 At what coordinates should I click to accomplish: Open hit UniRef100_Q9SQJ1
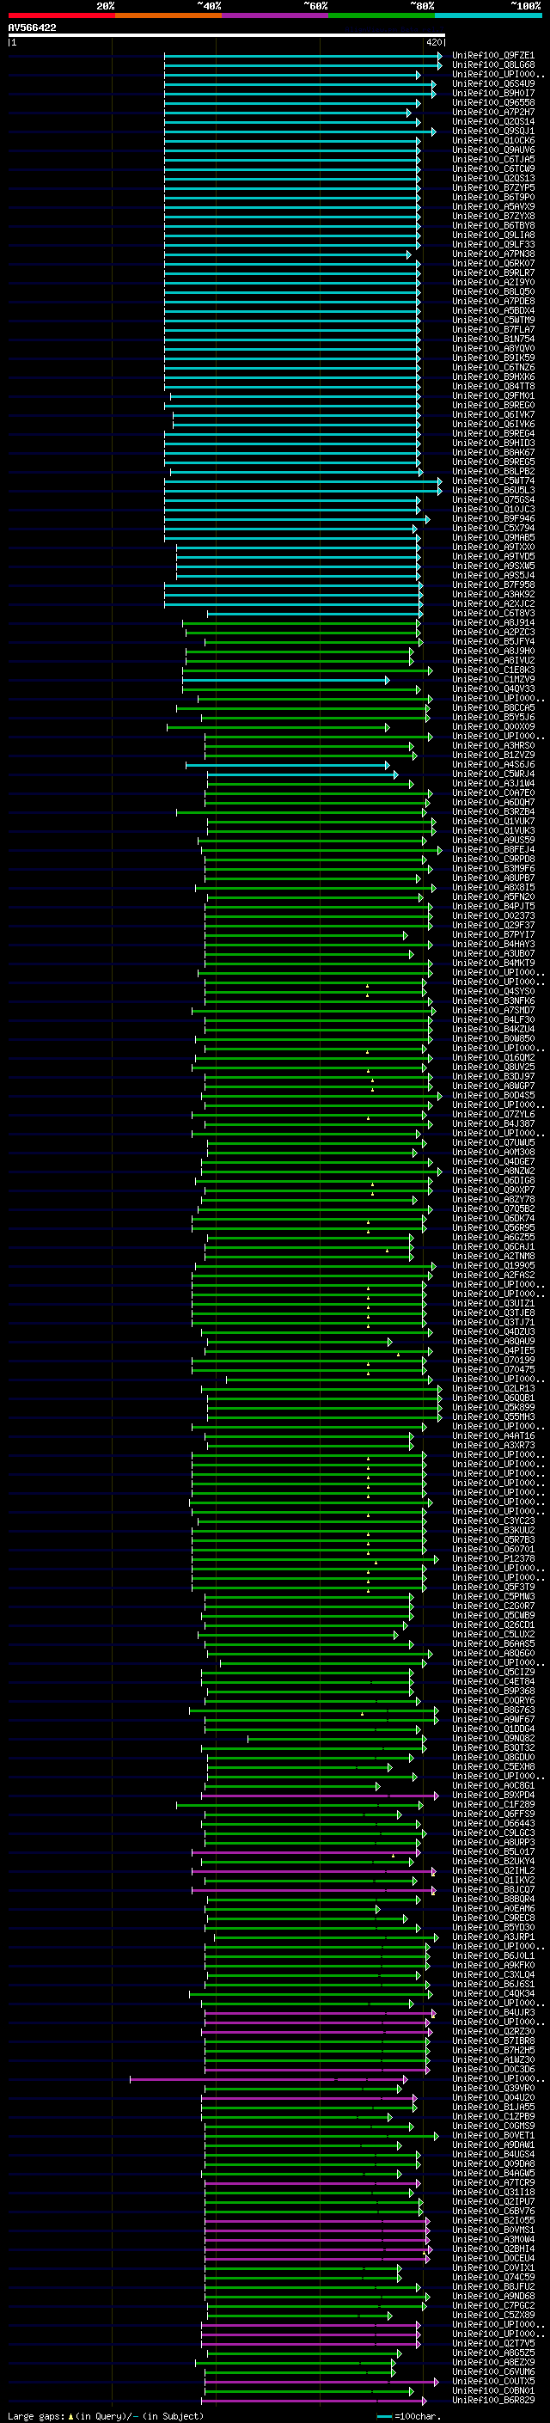(492, 131)
